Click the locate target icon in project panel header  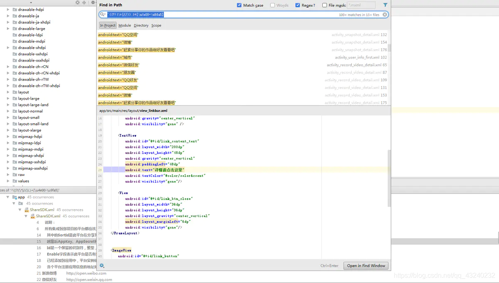(77, 2)
